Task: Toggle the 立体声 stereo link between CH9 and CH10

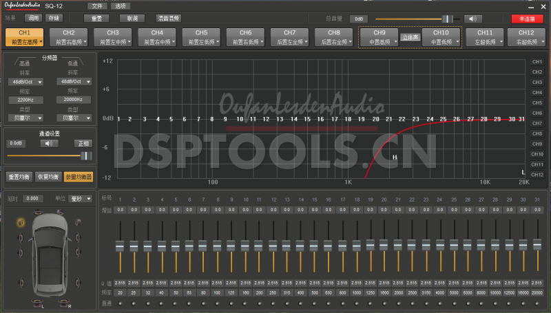Action: point(410,38)
